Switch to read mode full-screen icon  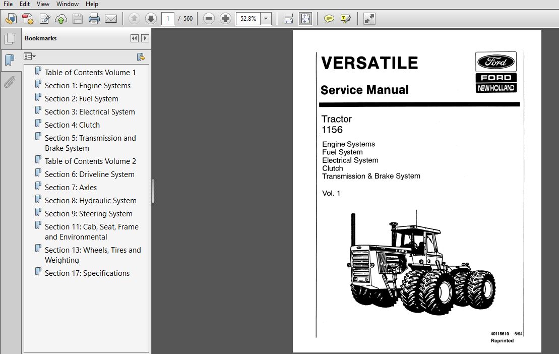369,19
